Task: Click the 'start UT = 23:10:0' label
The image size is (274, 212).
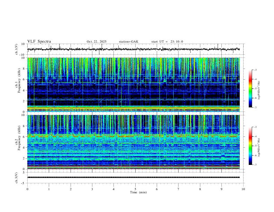Action: tap(167, 42)
